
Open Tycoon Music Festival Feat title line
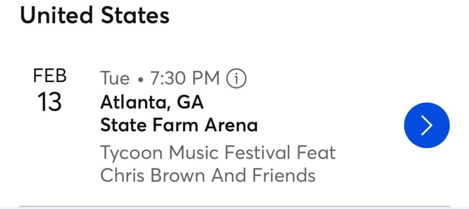point(218,153)
